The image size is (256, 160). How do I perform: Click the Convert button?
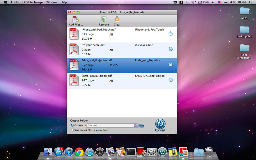[160, 125]
